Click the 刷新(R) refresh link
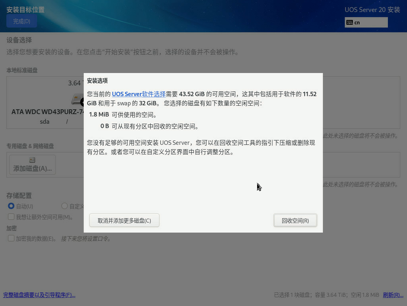Viewport: 407px width, 306px height. pyautogui.click(x=393, y=295)
